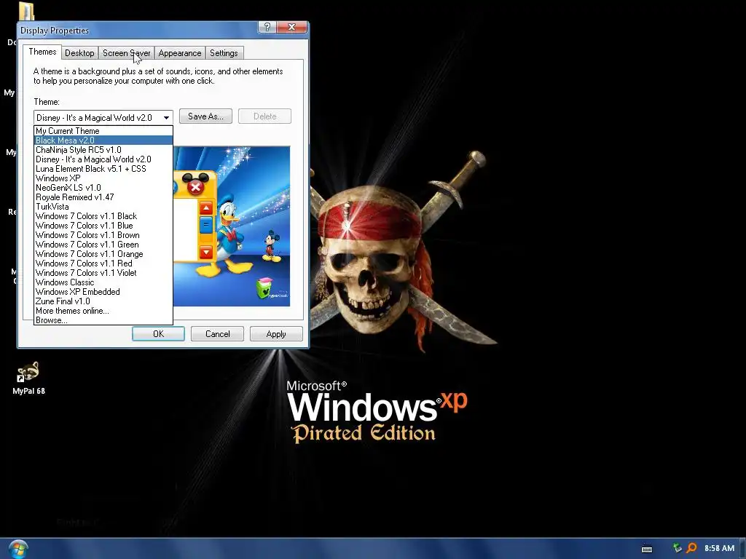The width and height of the screenshot is (746, 559).
Task: Select Windows 7 Colors v1.1 Violet
Action: (103, 273)
